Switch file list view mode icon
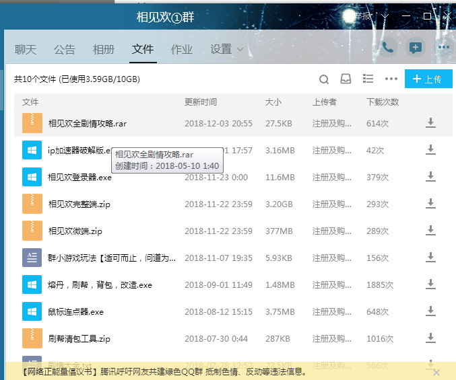The image size is (456, 380). coord(368,79)
